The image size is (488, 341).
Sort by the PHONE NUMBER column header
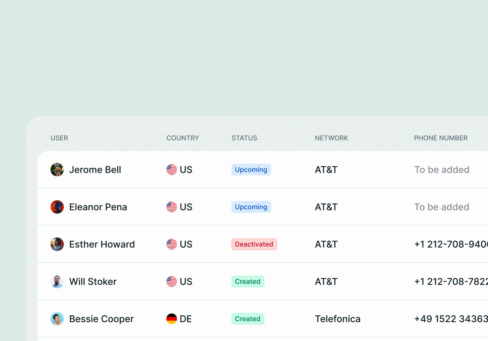pyautogui.click(x=440, y=138)
